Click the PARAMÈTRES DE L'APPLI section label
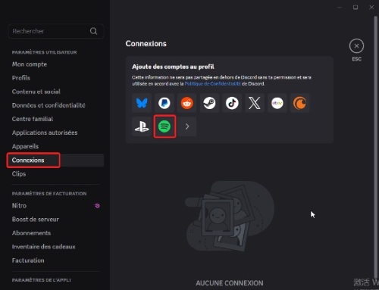 pyautogui.click(x=42, y=280)
